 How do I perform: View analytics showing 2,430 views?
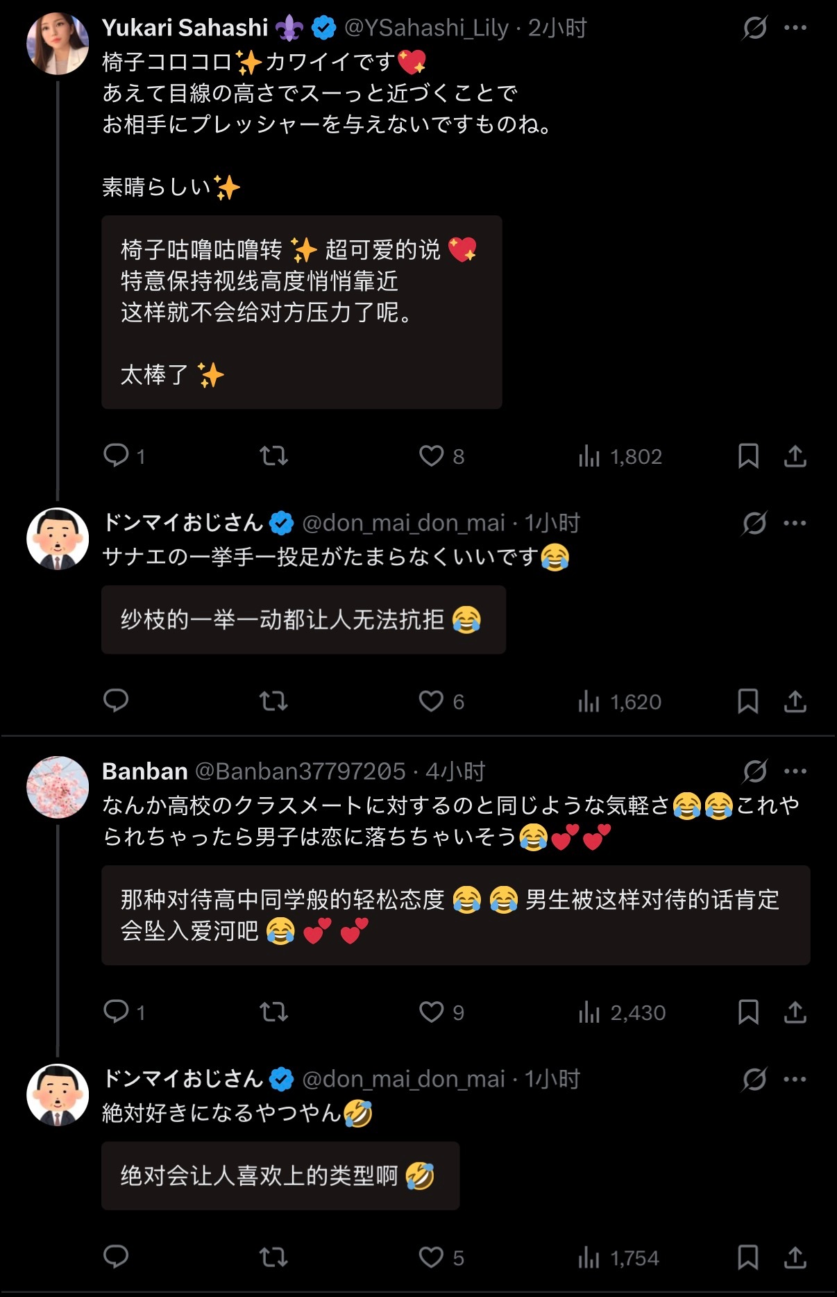[x=622, y=1012]
